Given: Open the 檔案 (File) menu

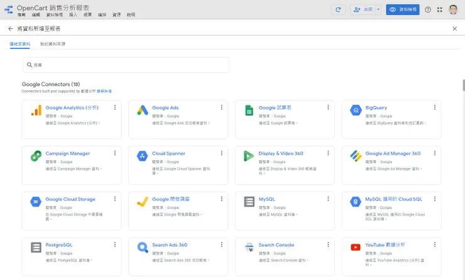Looking at the screenshot, I should coord(21,15).
